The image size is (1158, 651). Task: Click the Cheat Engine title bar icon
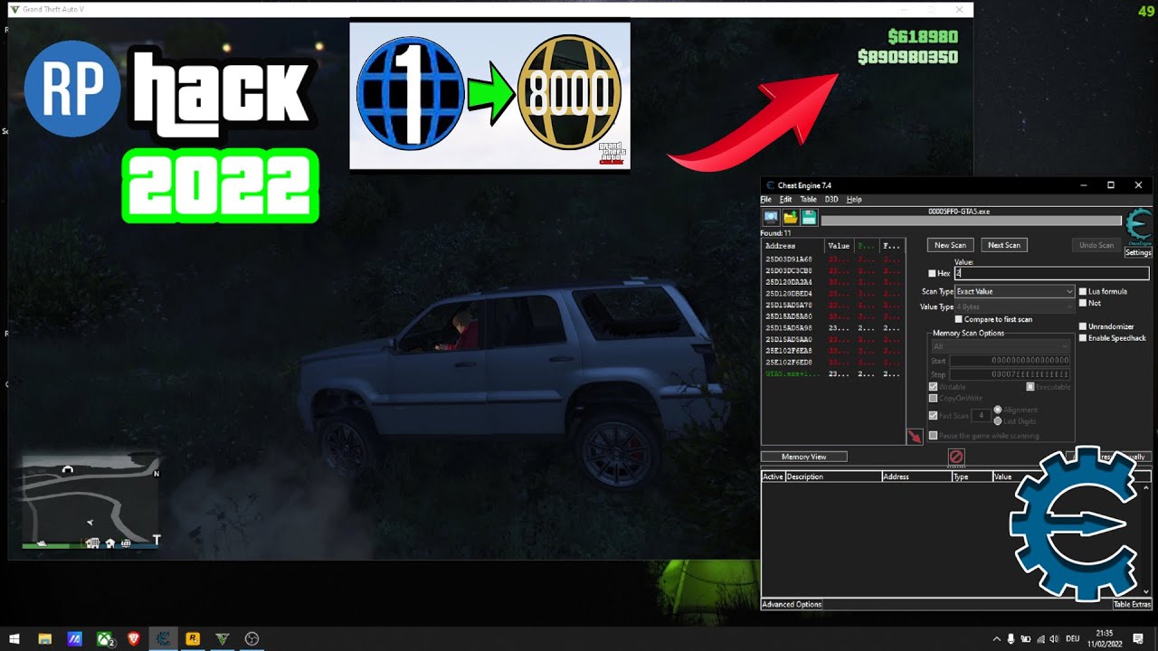click(x=770, y=185)
